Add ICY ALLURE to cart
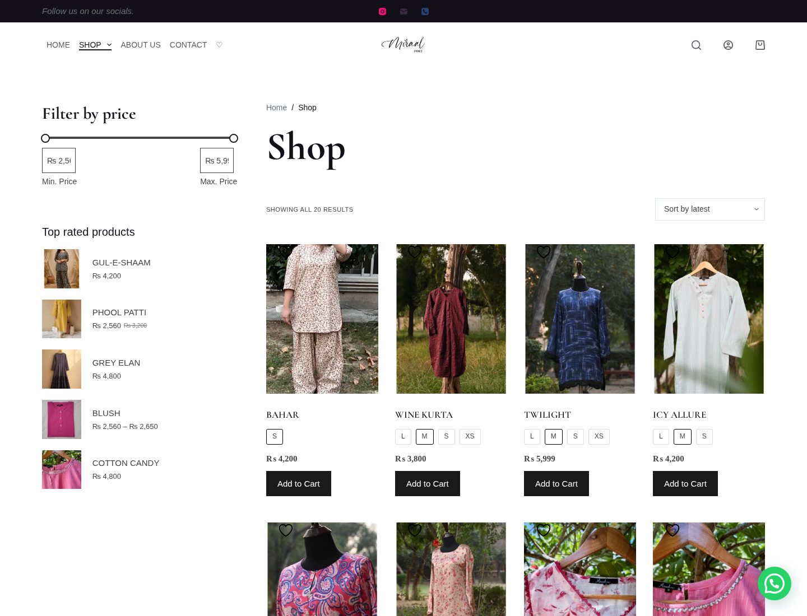The height and width of the screenshot is (616, 807). point(685,484)
